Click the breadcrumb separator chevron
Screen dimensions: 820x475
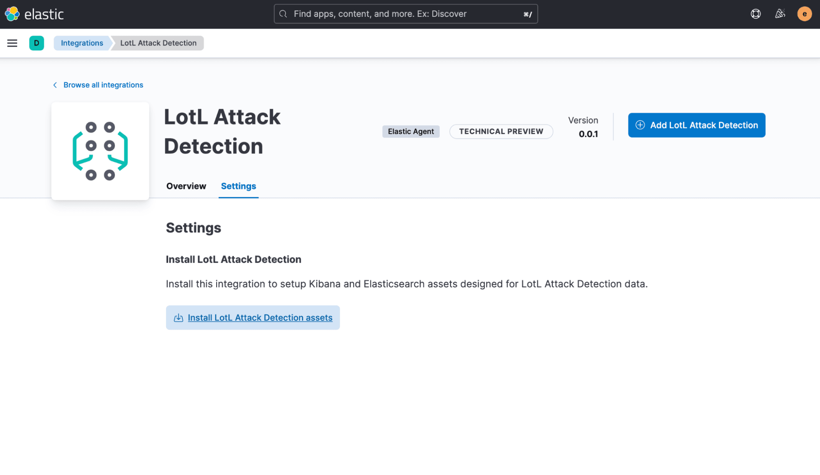point(111,43)
